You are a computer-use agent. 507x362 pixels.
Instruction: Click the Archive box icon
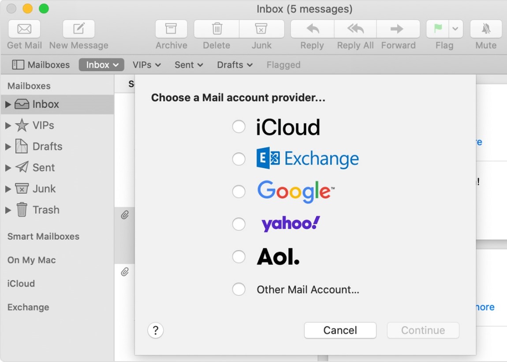[x=171, y=29]
